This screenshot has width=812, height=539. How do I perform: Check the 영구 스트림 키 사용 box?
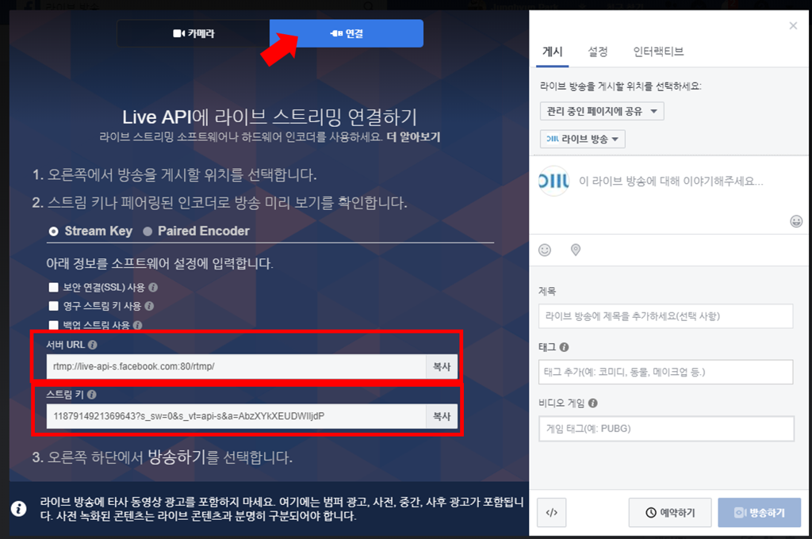click(54, 306)
